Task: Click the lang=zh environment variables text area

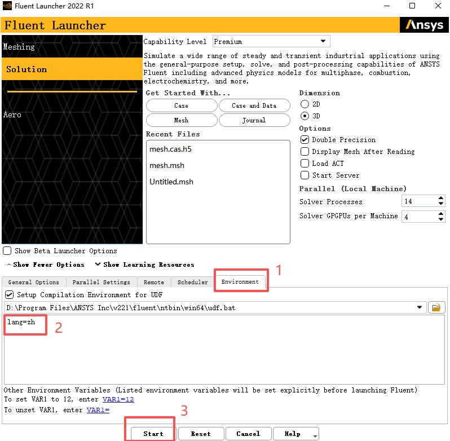Action: [x=224, y=349]
